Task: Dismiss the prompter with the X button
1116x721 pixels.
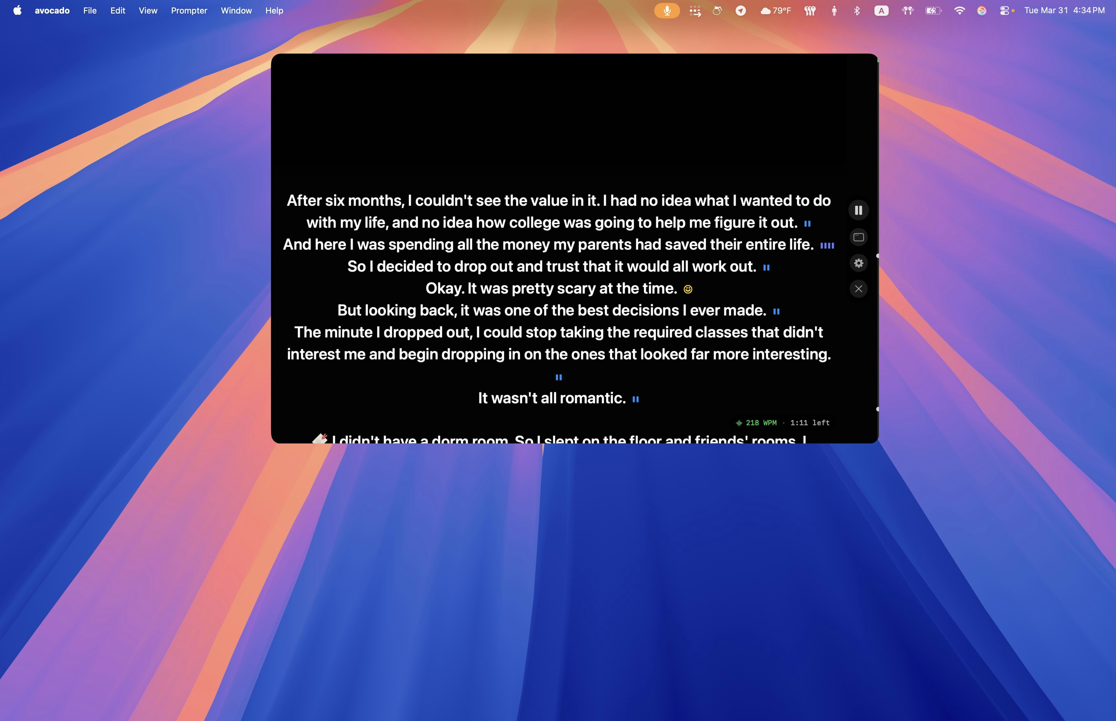Action: (858, 289)
